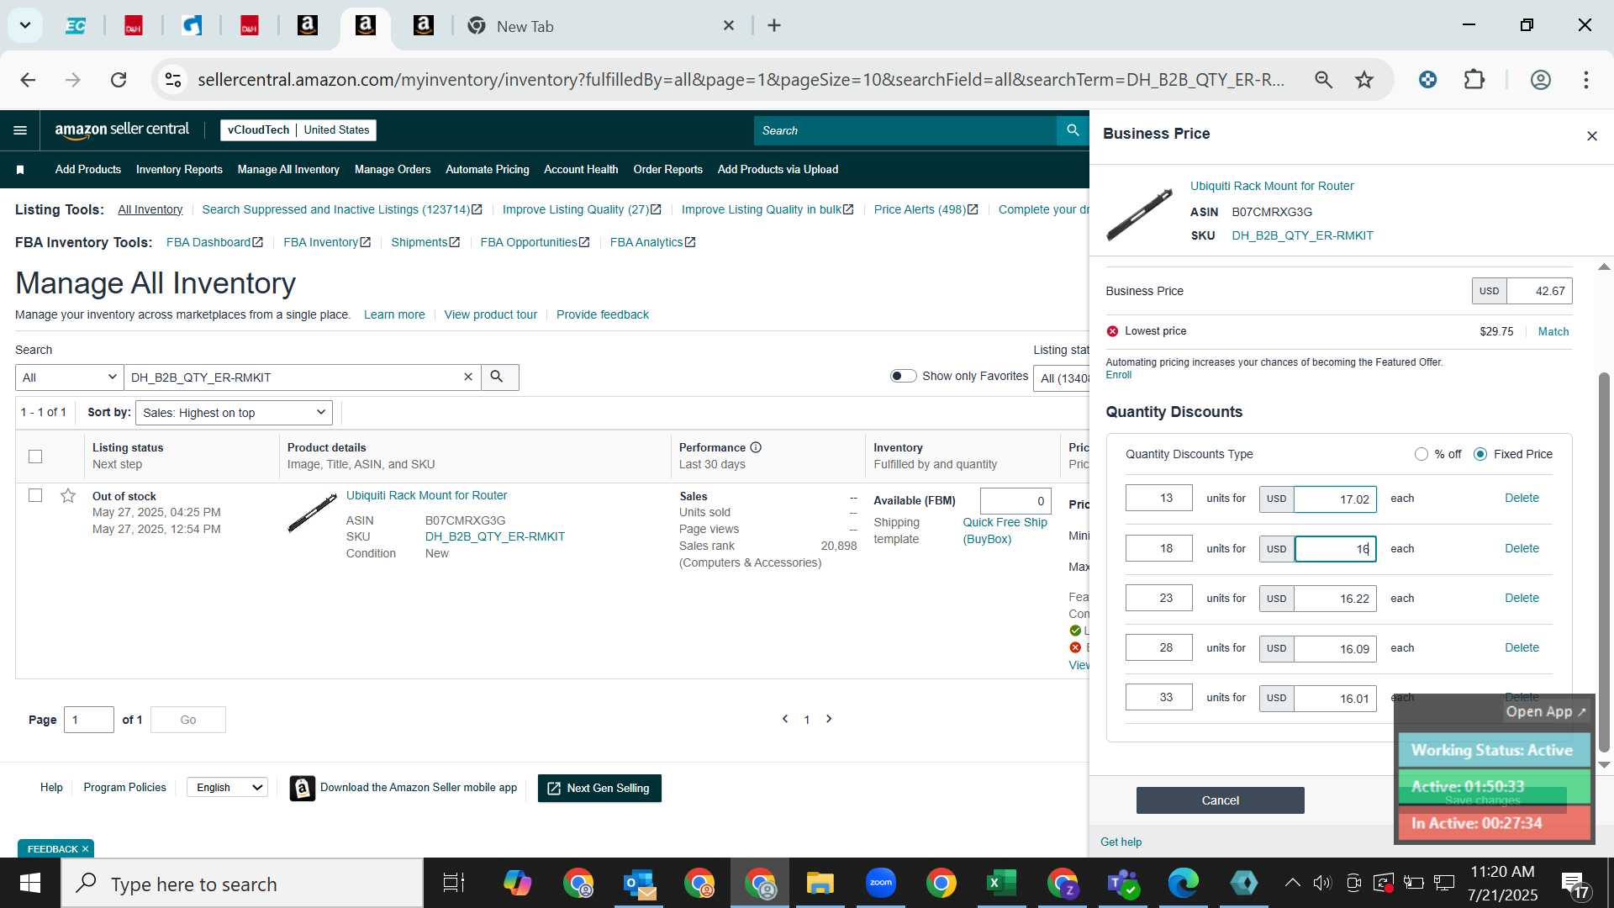Open Next Gen Selling button
The image size is (1614, 908).
pos(599,788)
